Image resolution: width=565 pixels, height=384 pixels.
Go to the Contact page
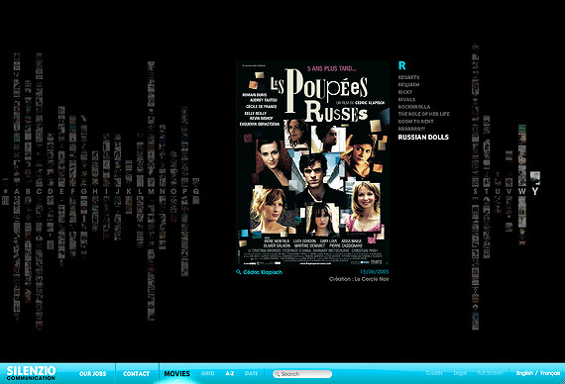coord(136,374)
